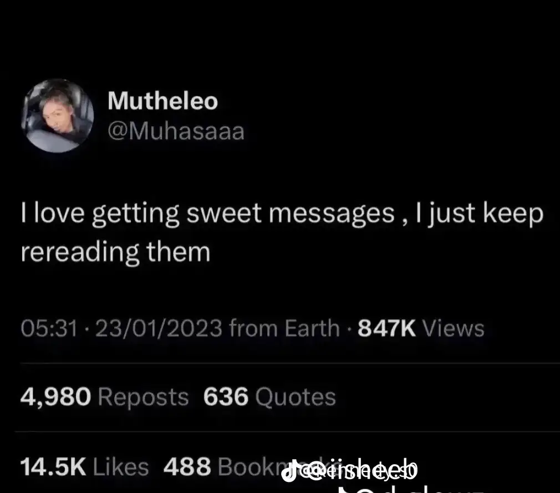Open the 14.5K like count
The width and height of the screenshot is (560, 493).
(x=53, y=467)
